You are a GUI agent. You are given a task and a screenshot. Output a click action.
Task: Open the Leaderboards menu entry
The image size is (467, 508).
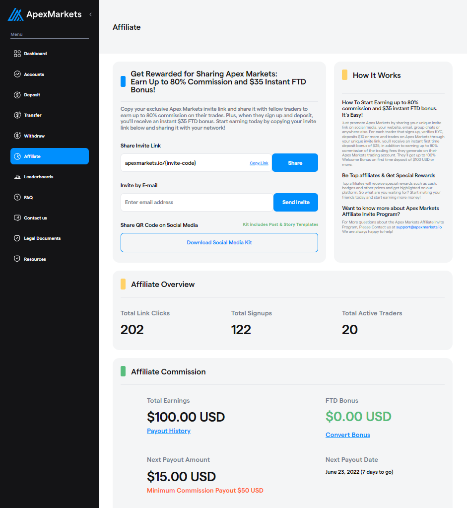[39, 176]
